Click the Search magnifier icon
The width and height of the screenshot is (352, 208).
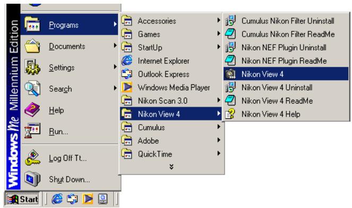32,88
